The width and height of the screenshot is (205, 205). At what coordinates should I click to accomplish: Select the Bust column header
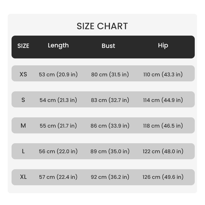point(108,46)
